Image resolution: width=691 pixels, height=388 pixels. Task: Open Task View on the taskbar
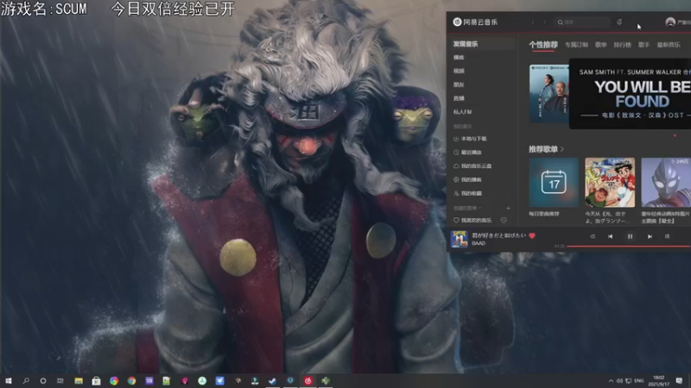tap(60, 380)
